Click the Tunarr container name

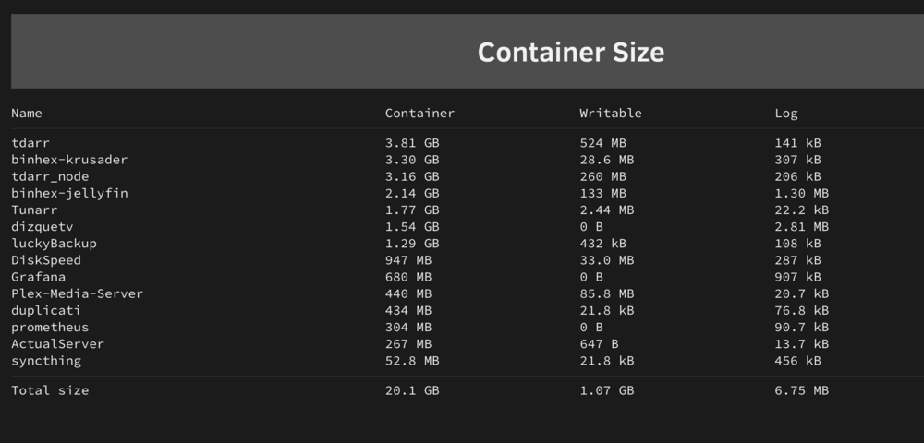(x=34, y=210)
